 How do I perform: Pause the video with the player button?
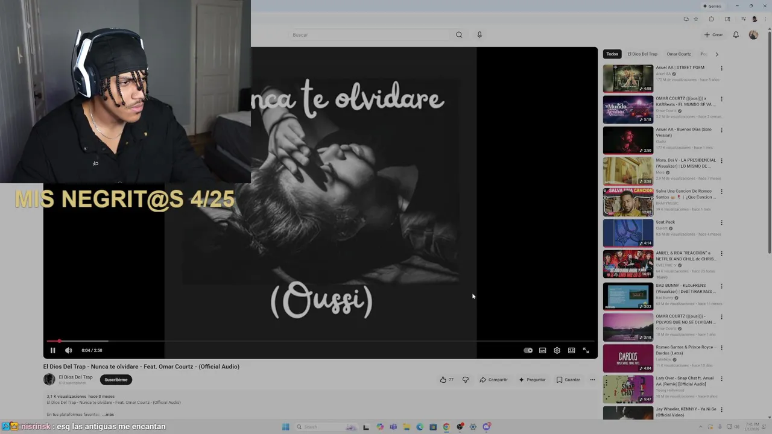click(x=52, y=350)
